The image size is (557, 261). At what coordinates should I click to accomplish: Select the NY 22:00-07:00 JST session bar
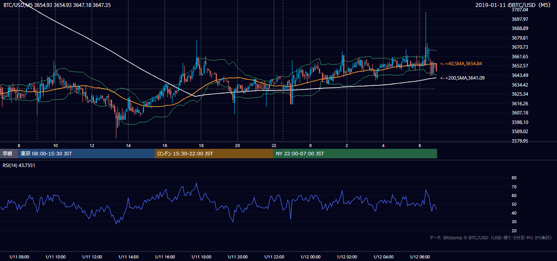tap(355, 154)
